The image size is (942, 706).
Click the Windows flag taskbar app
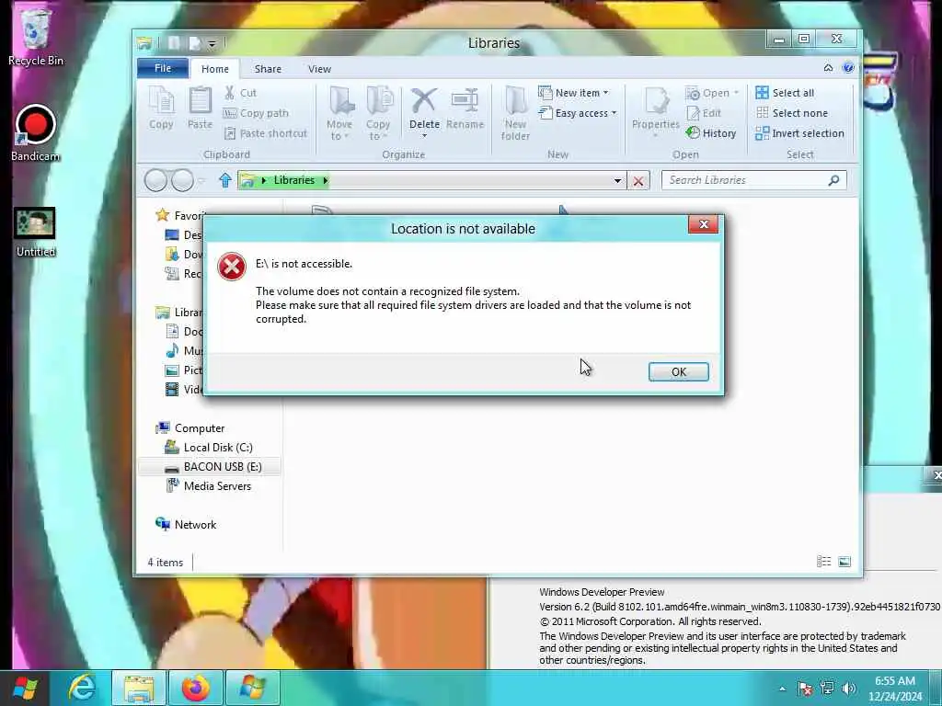click(252, 688)
